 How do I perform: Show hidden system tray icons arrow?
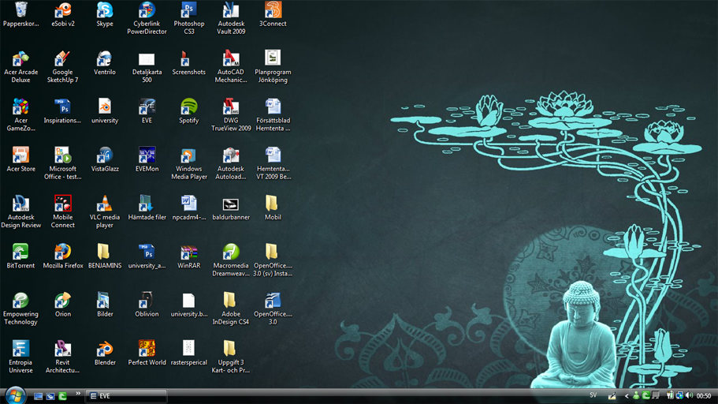click(627, 395)
